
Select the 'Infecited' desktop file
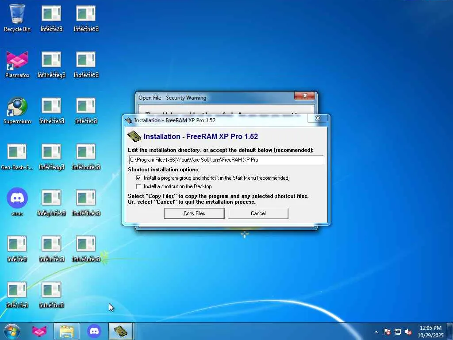click(x=17, y=294)
